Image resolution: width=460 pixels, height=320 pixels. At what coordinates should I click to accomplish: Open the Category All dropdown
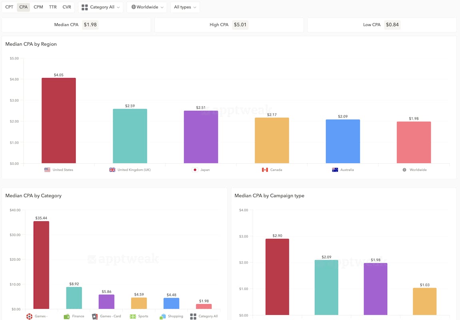[101, 7]
